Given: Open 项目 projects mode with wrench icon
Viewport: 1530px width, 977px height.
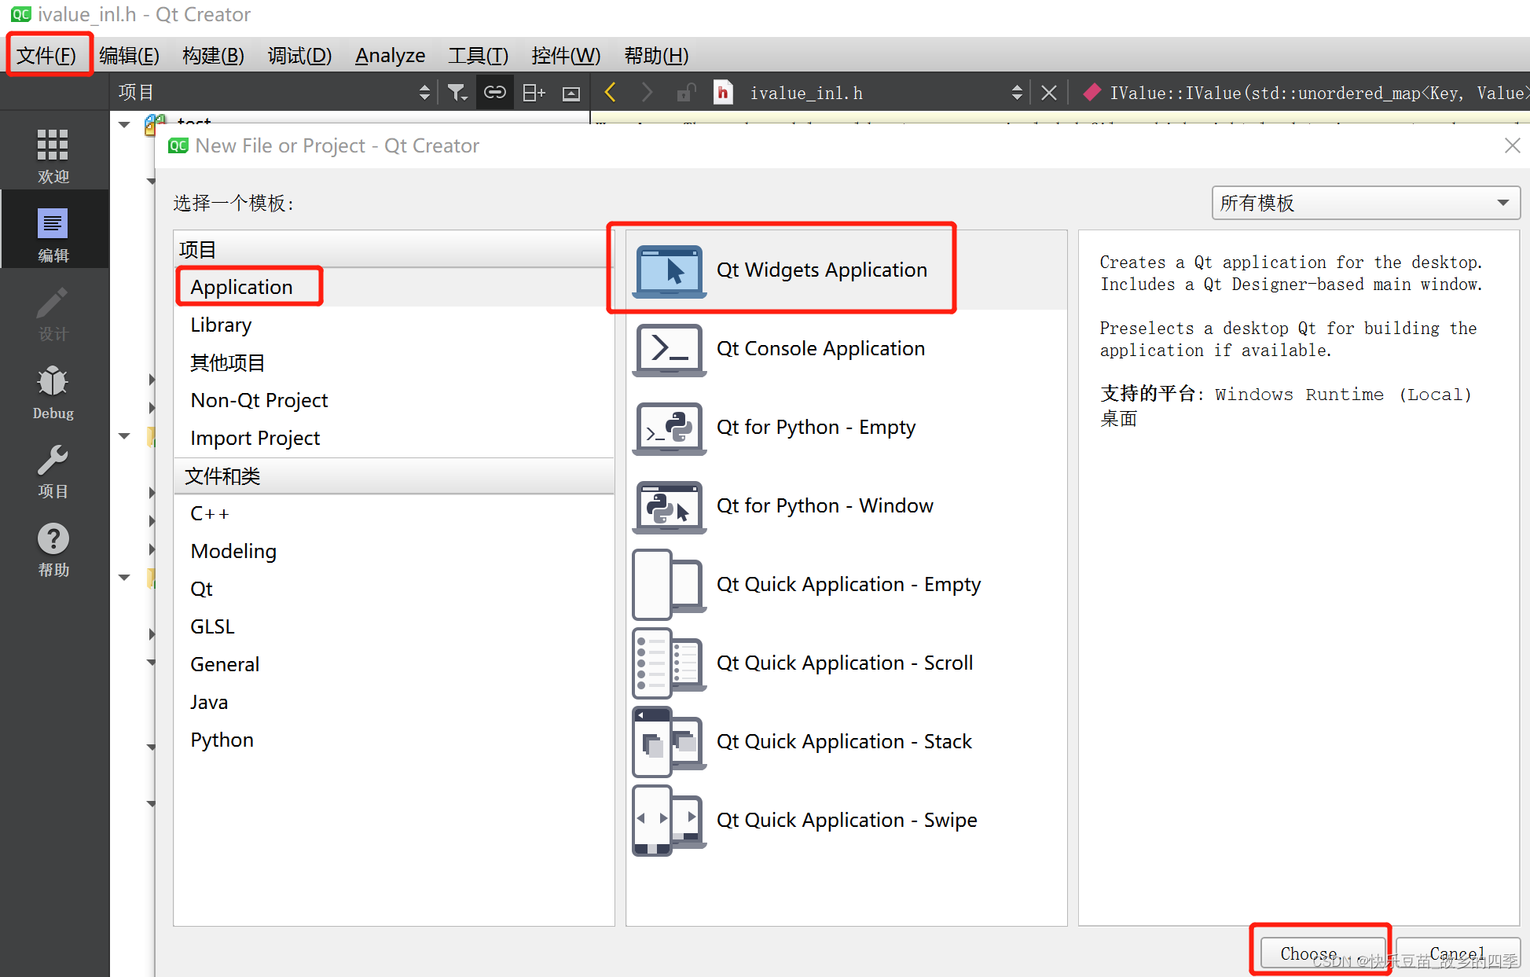Looking at the screenshot, I should (x=53, y=470).
